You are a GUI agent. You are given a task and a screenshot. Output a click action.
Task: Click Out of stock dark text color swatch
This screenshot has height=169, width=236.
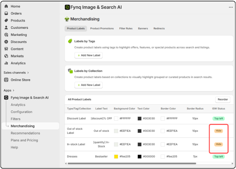[x=139, y=131]
